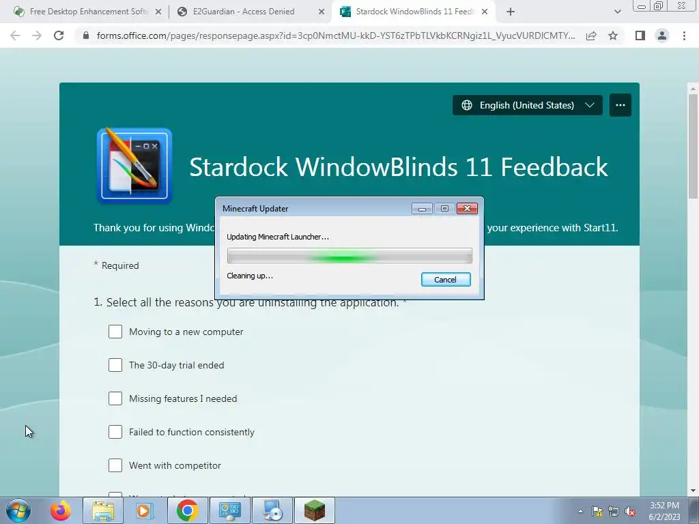Reload the page with the refresh icon
The height and width of the screenshot is (524, 699).
point(59,35)
